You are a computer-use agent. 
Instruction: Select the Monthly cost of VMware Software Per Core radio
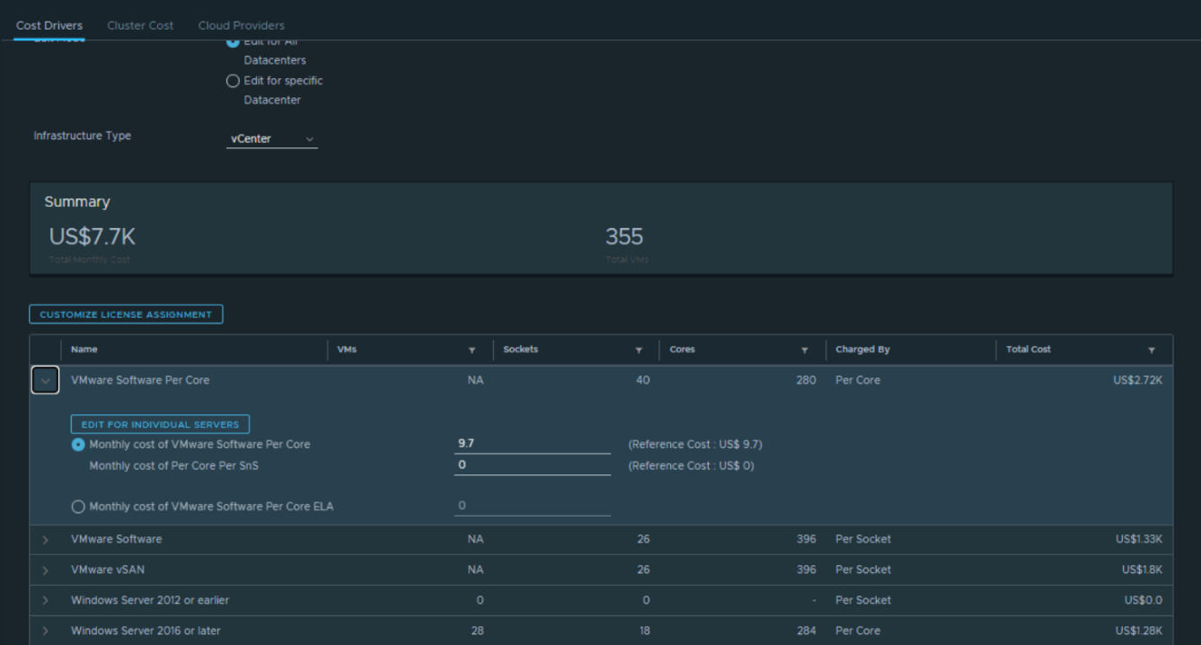[78, 444]
